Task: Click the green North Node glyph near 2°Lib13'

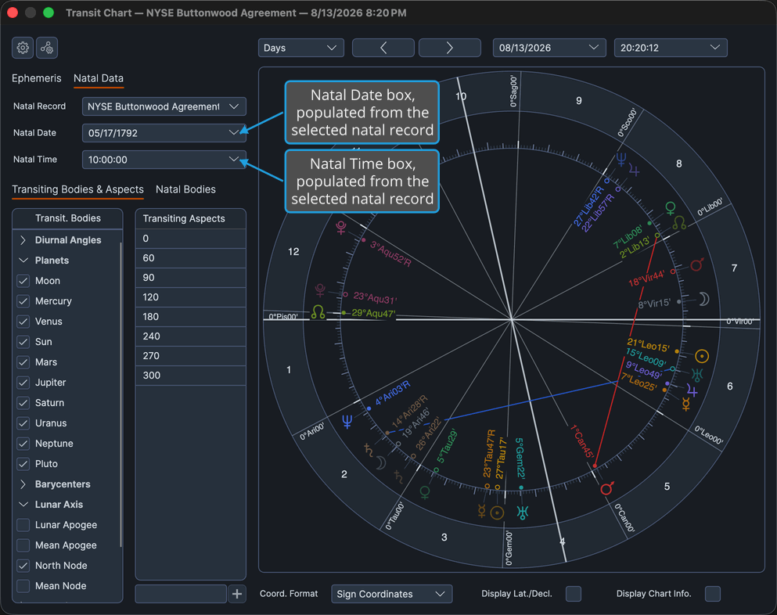Action: point(679,223)
